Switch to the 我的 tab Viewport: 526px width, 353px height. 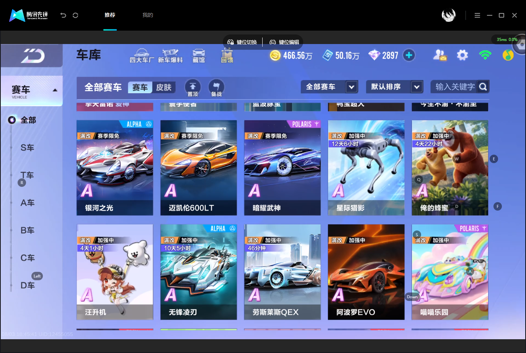click(x=148, y=15)
